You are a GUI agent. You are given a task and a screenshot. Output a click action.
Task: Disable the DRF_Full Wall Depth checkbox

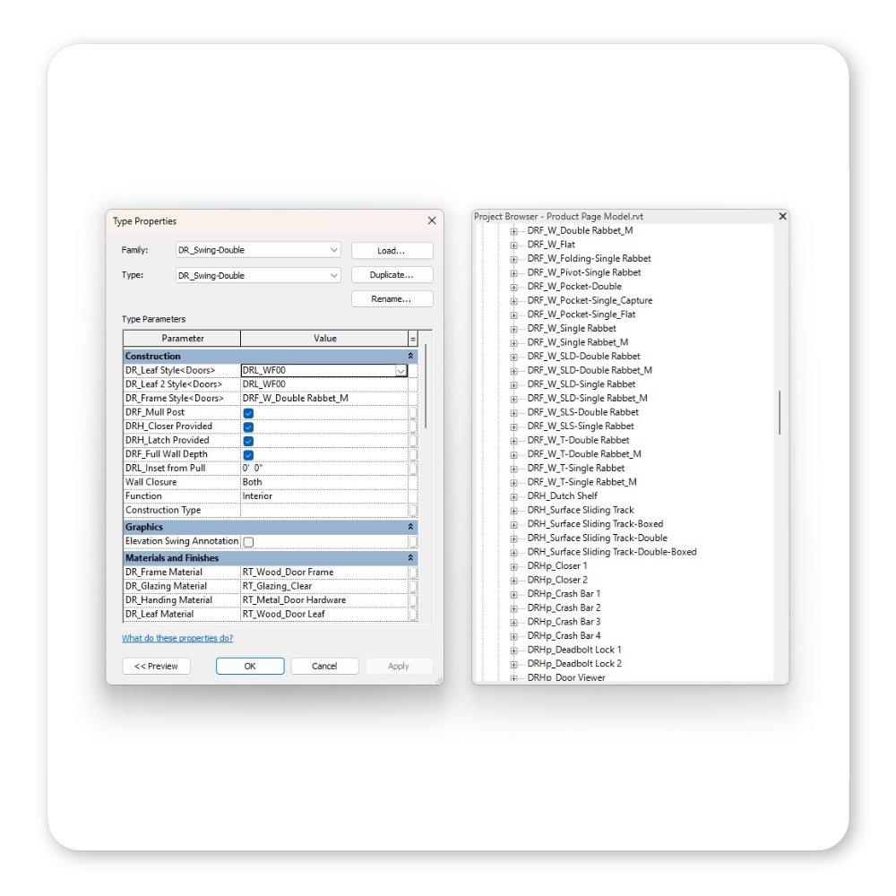[x=248, y=455]
